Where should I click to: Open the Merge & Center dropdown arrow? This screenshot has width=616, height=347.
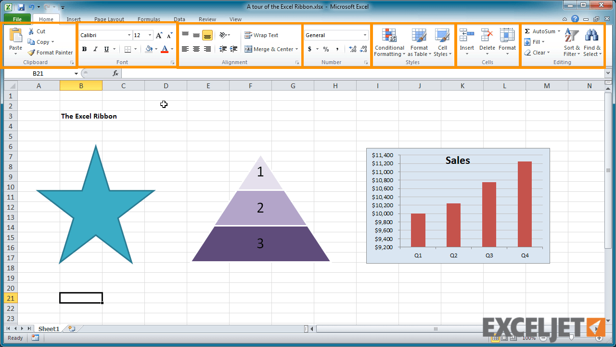point(296,49)
